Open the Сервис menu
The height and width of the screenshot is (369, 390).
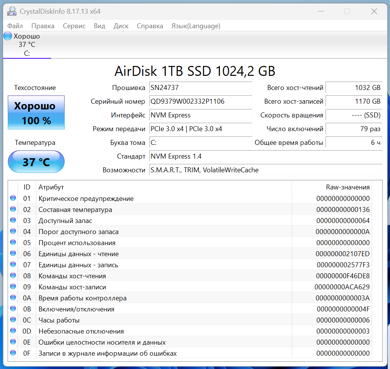click(74, 26)
